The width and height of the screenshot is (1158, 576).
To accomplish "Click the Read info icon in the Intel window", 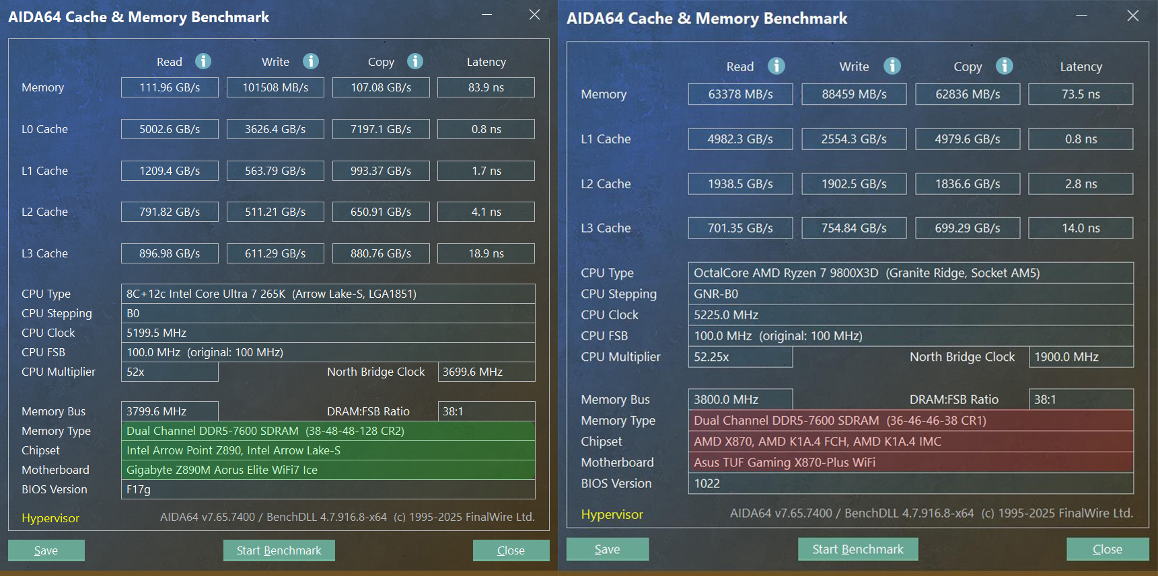I will point(203,61).
